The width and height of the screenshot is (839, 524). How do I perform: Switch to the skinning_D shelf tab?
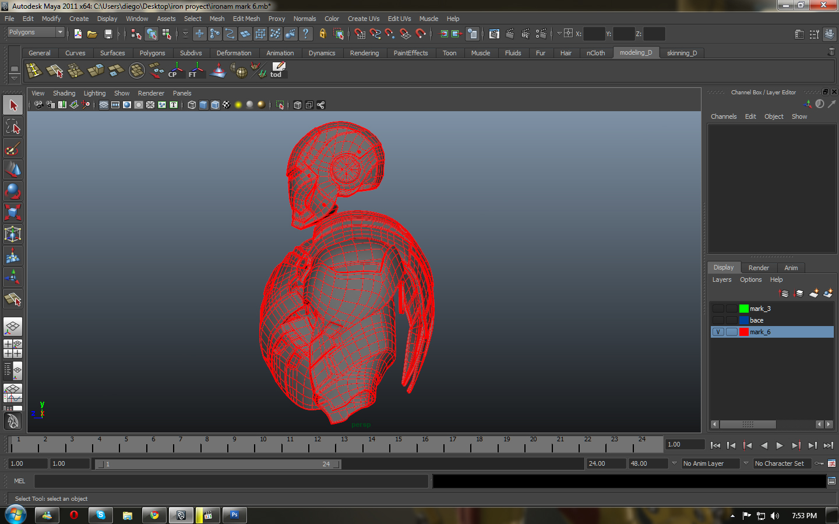pyautogui.click(x=682, y=53)
